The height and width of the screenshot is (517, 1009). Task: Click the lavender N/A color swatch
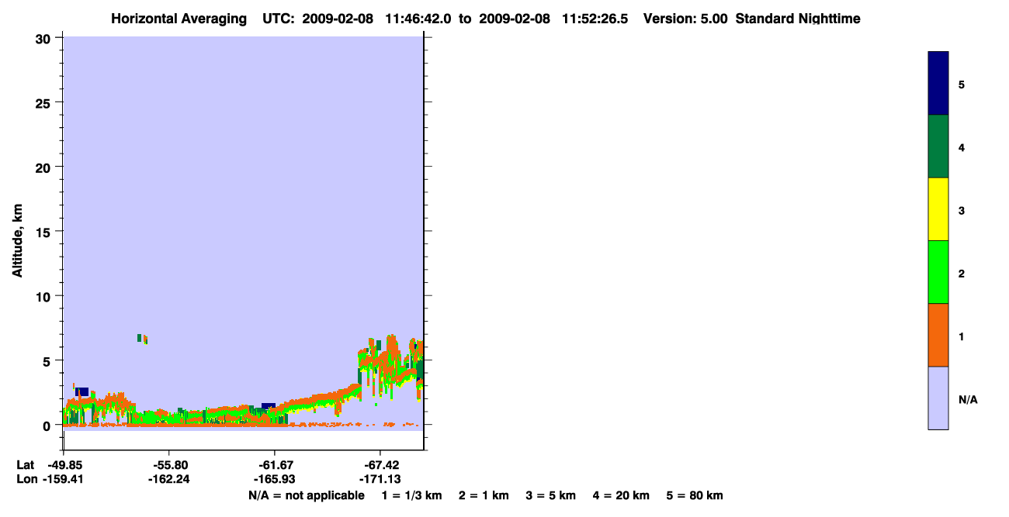point(938,398)
